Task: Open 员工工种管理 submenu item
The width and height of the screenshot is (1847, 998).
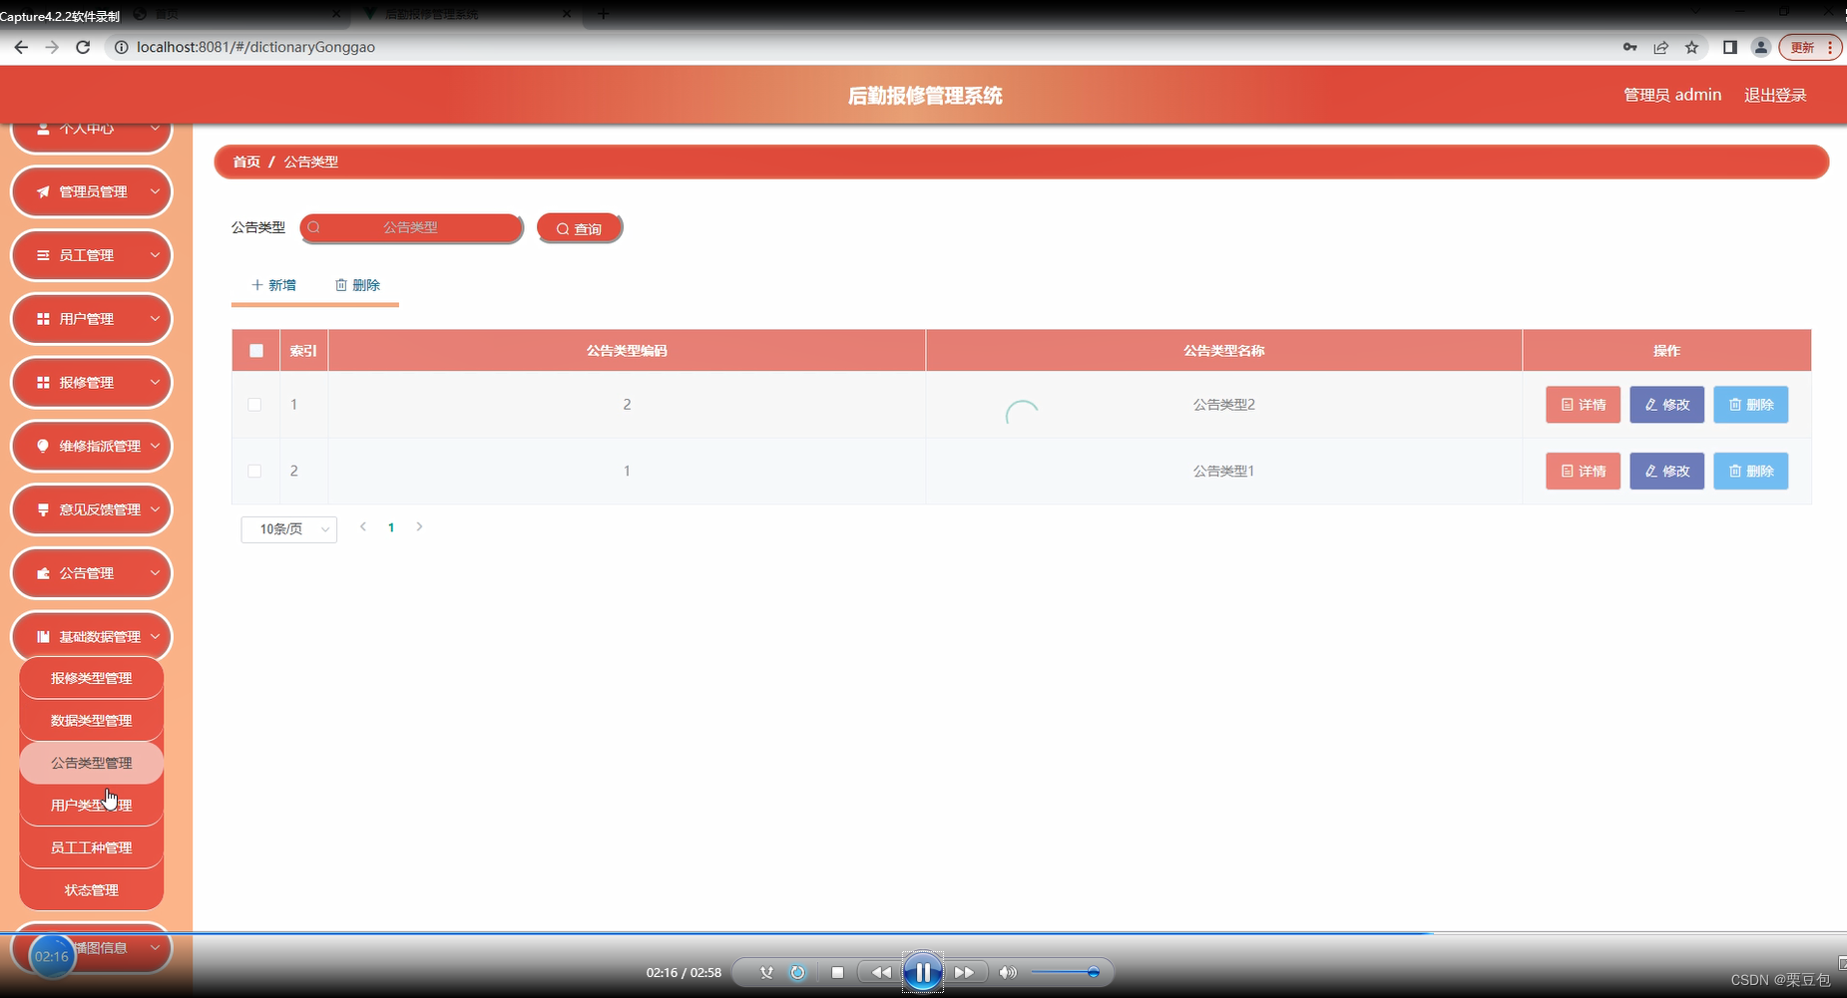Action: (92, 847)
